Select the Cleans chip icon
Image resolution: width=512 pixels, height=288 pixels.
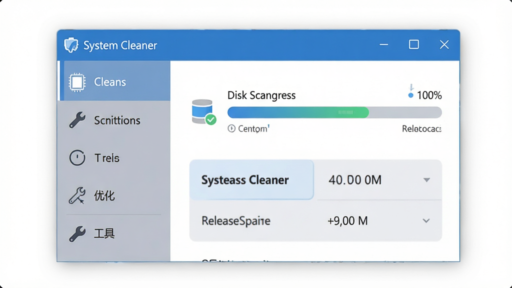tap(77, 81)
